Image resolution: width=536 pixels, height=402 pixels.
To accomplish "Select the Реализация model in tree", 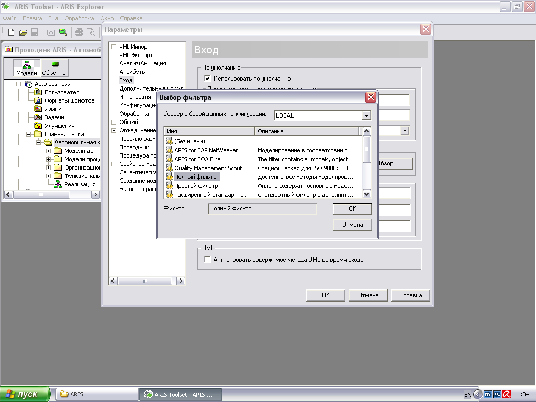I will coord(80,184).
